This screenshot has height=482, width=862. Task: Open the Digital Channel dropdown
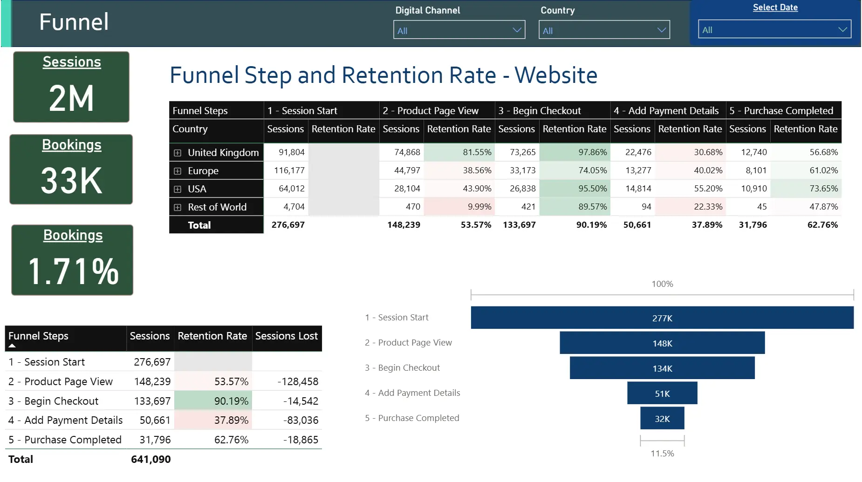459,30
